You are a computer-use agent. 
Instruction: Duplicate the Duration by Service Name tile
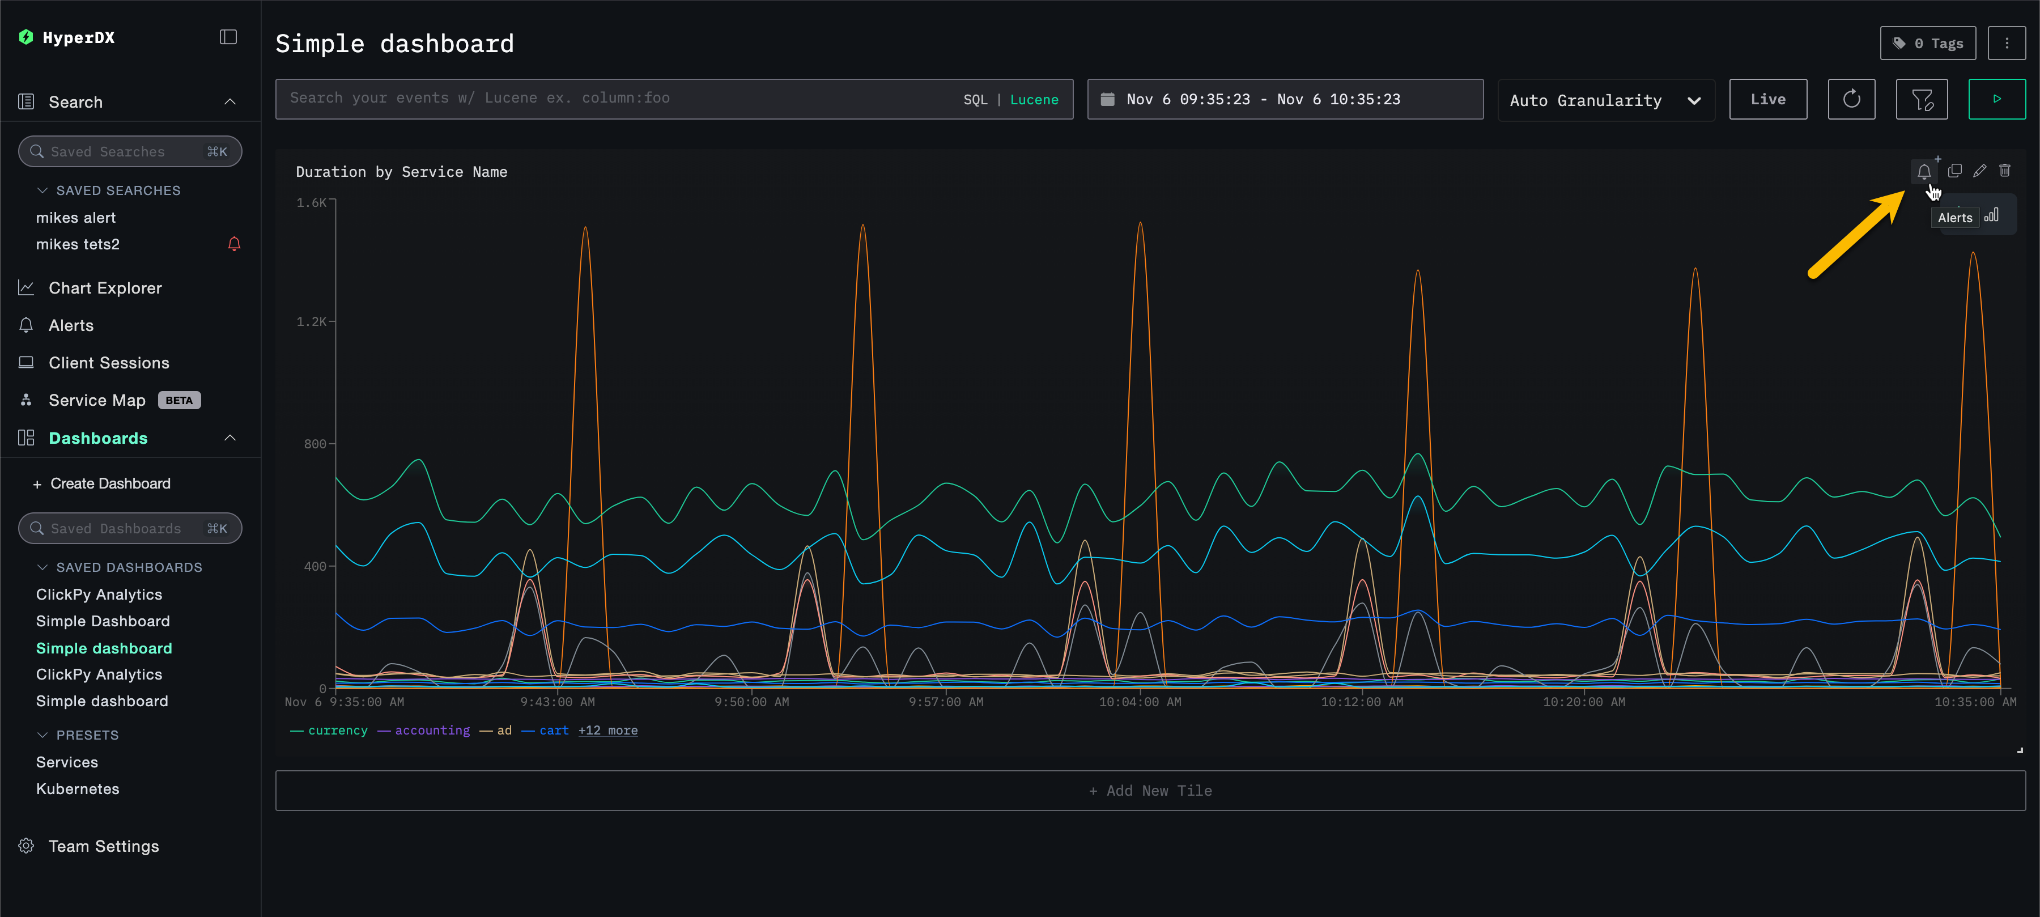click(1954, 171)
